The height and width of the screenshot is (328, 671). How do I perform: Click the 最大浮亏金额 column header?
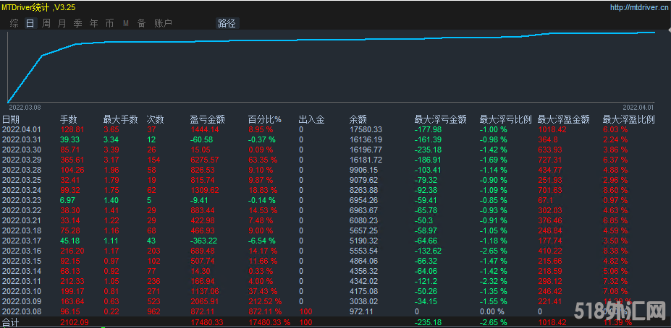(x=439, y=119)
